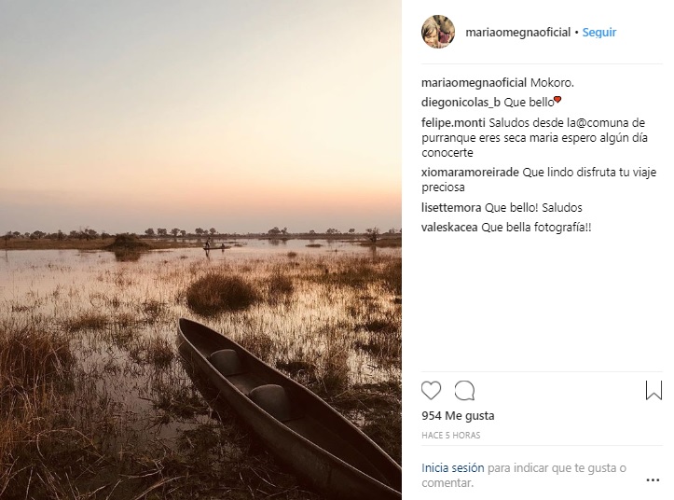Like the post with the heart icon
This screenshot has width=674, height=500.
[432, 391]
